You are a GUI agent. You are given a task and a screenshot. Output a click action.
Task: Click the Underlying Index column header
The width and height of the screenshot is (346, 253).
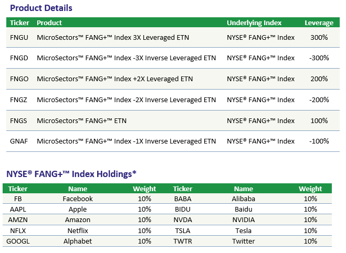click(x=254, y=23)
